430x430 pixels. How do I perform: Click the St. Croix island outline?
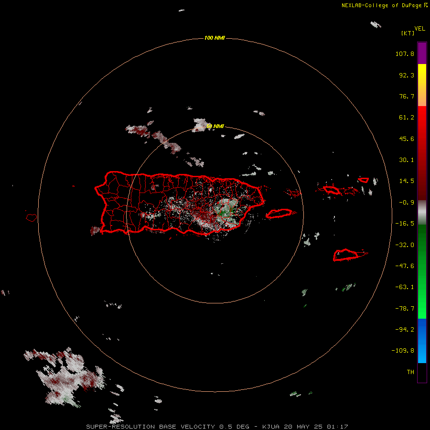point(346,255)
